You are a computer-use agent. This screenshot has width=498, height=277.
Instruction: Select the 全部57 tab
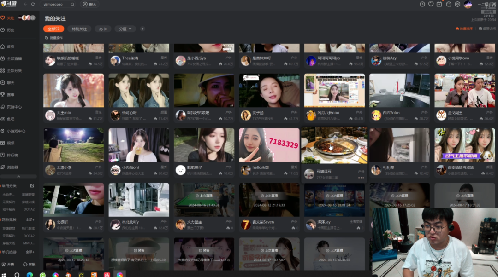53,29
